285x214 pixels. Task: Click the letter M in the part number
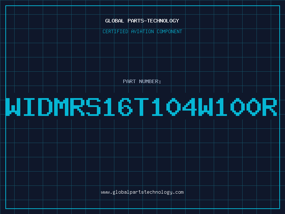(61, 107)
